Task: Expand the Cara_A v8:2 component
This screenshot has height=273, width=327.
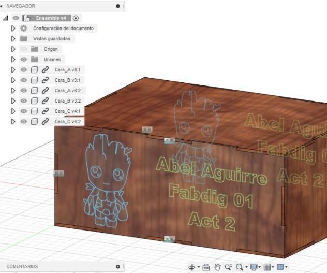Action: pos(13,91)
